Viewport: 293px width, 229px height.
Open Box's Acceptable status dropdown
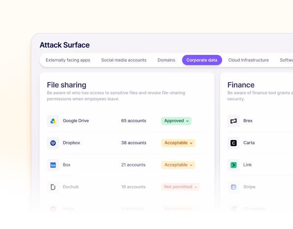point(178,165)
